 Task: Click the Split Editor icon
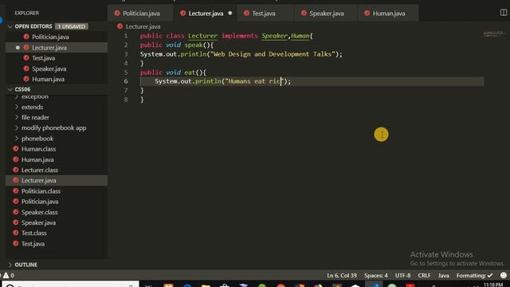tap(504, 13)
